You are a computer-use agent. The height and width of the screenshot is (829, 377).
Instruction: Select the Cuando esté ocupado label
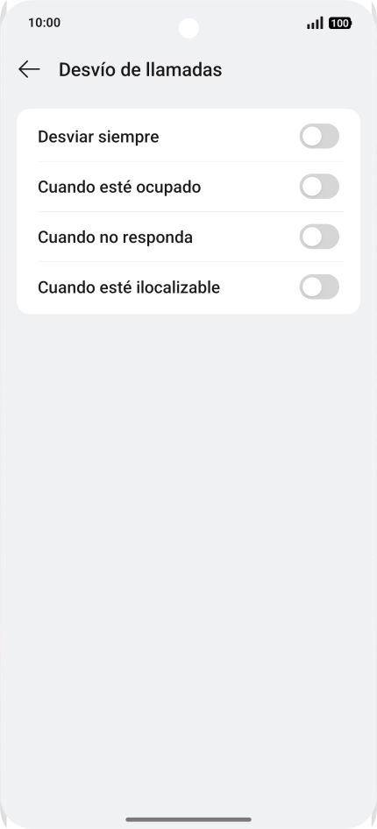[119, 188]
